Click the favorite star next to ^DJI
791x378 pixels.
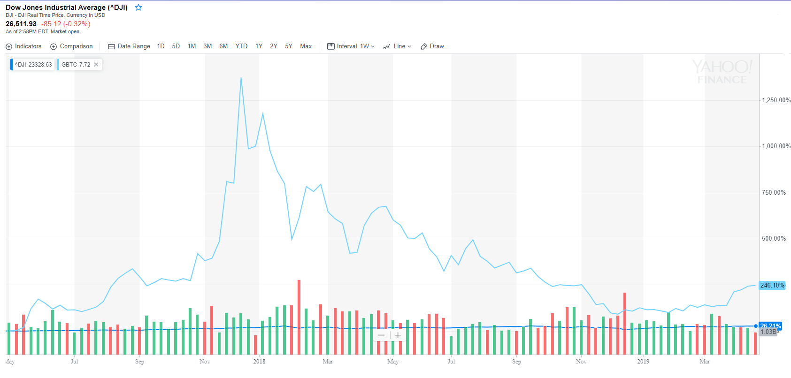pos(138,8)
